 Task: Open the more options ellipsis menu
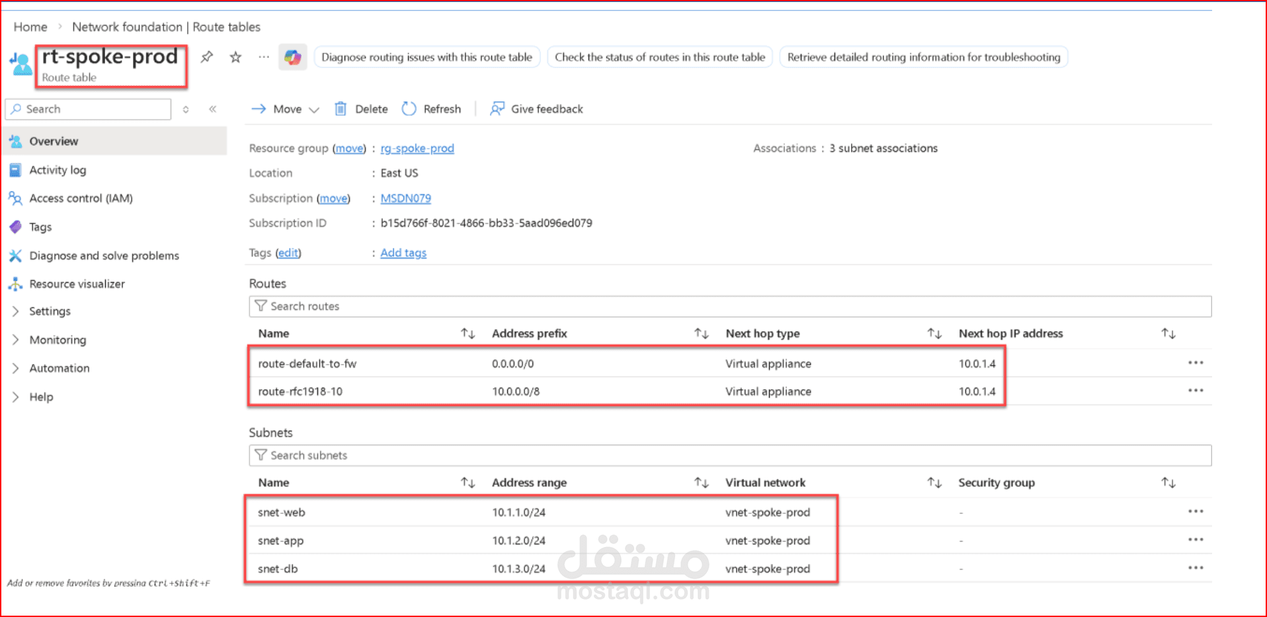[x=263, y=57]
